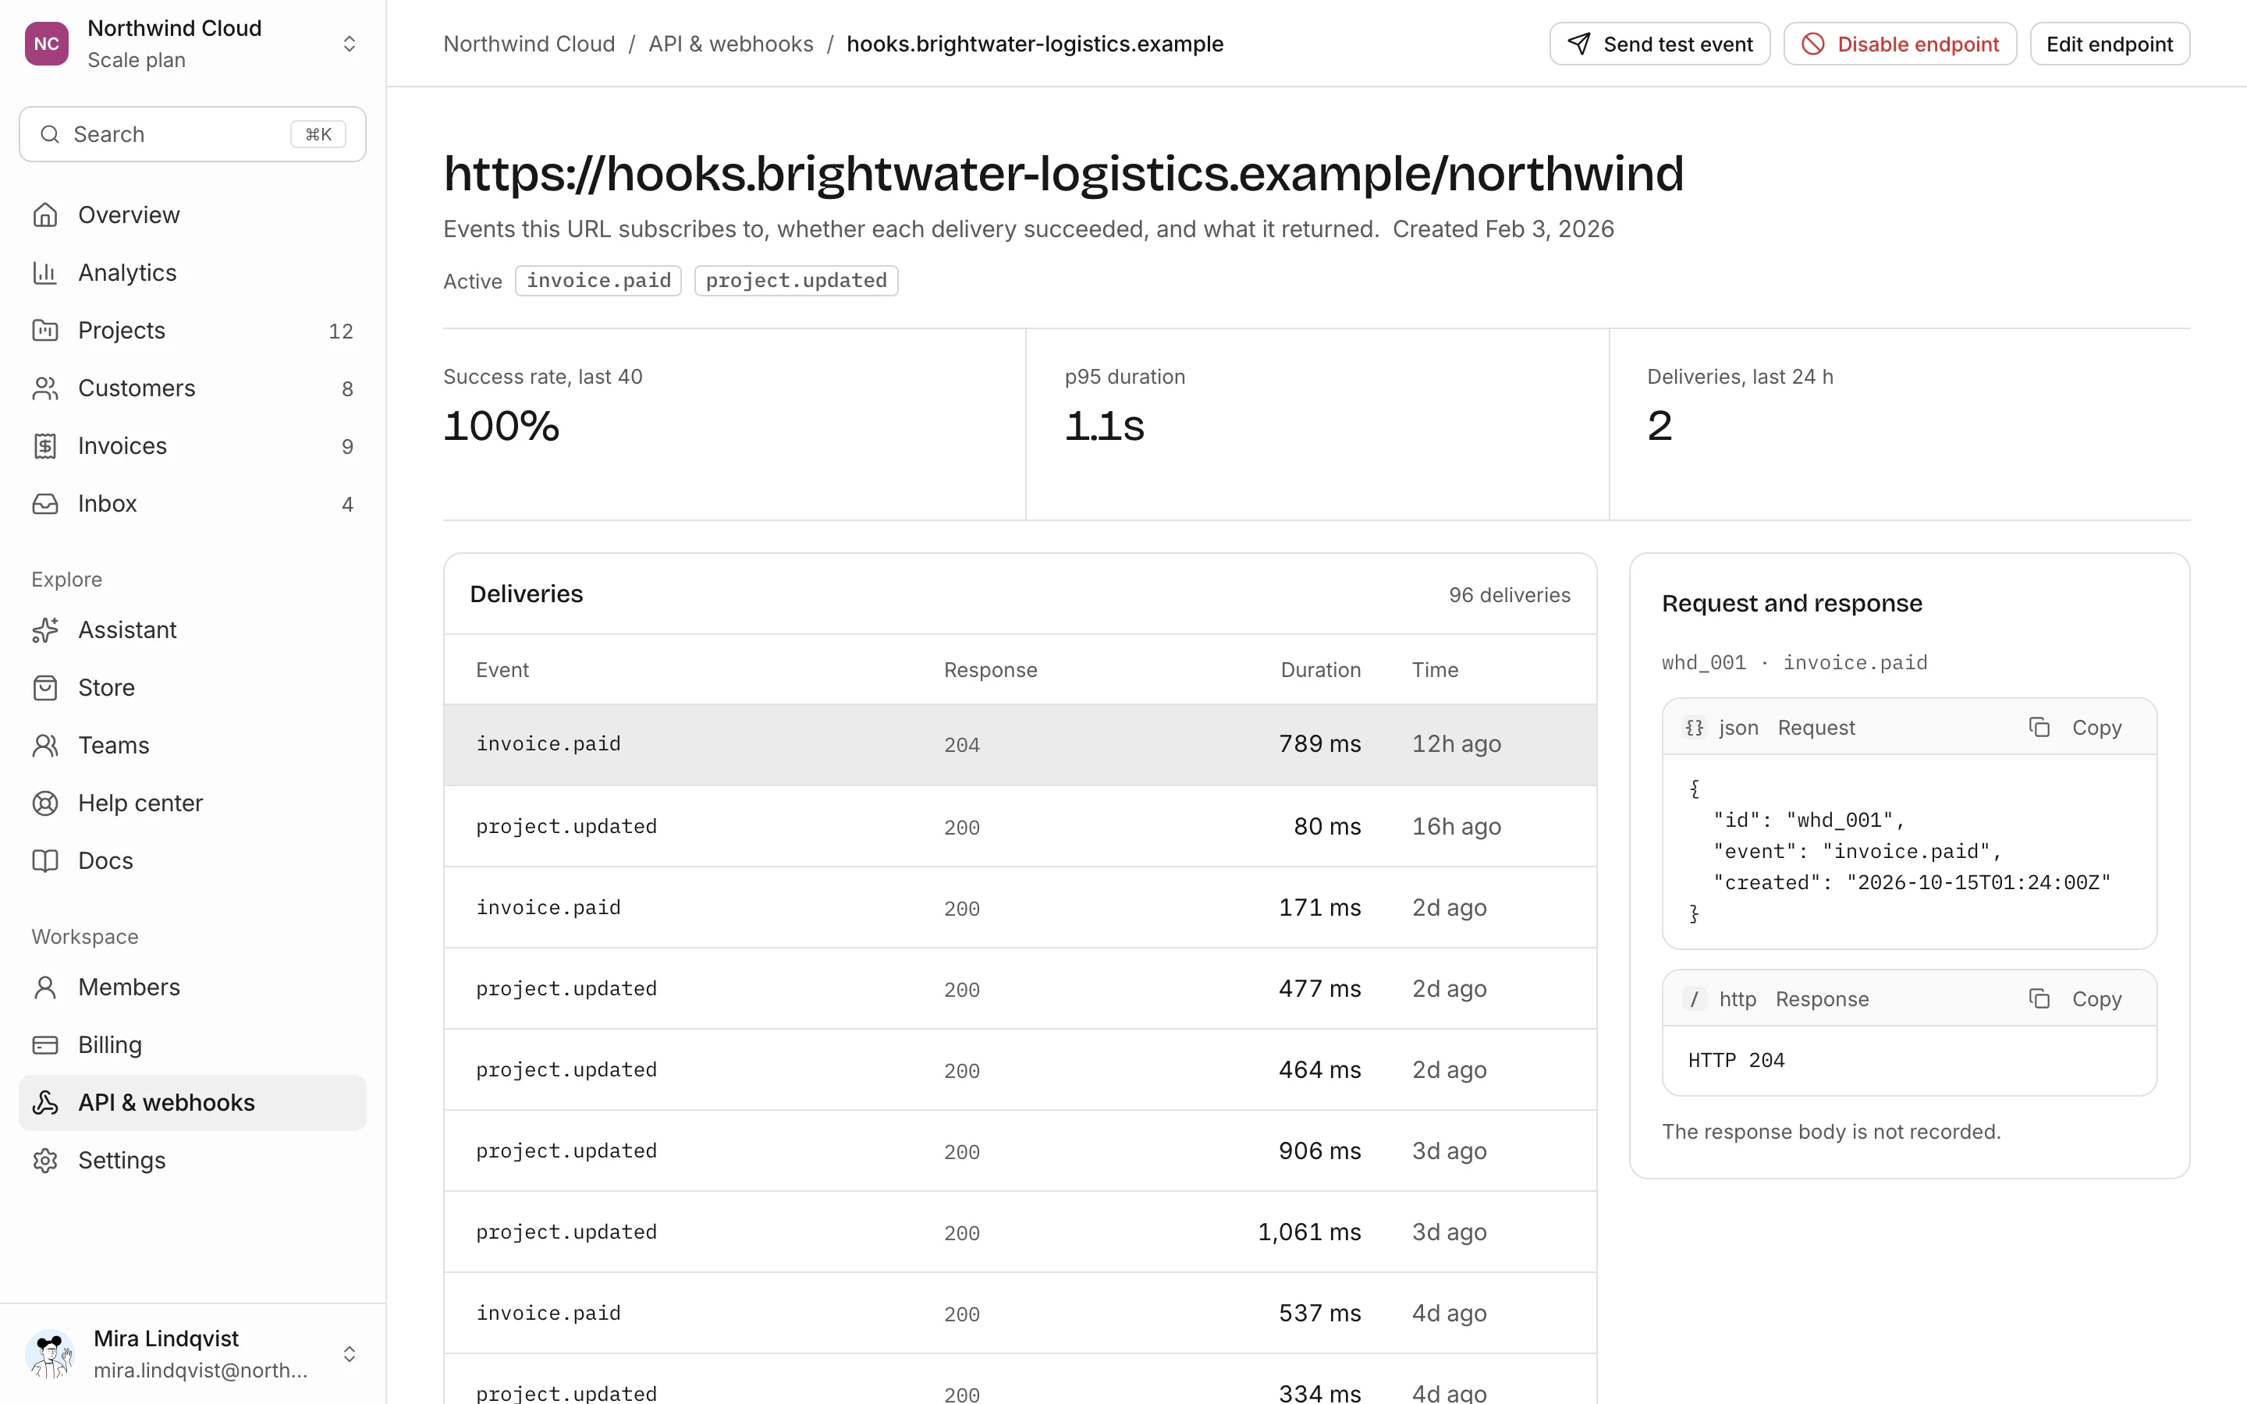2247x1404 pixels.
Task: Select the project.updated 1,061 ms delivery row
Action: [1020, 1232]
